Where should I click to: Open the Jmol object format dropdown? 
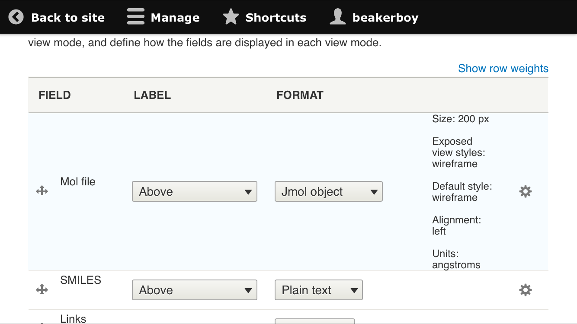[x=329, y=191]
